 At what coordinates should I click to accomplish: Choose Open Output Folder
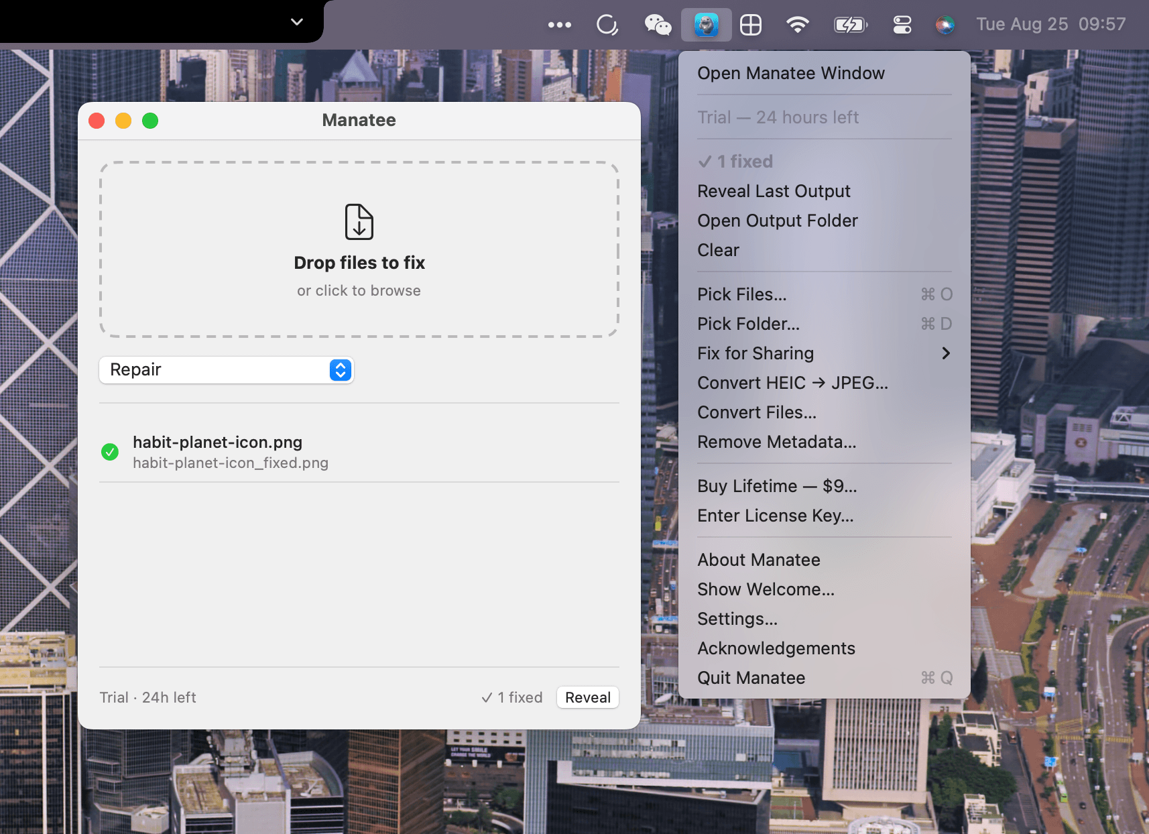(825, 221)
